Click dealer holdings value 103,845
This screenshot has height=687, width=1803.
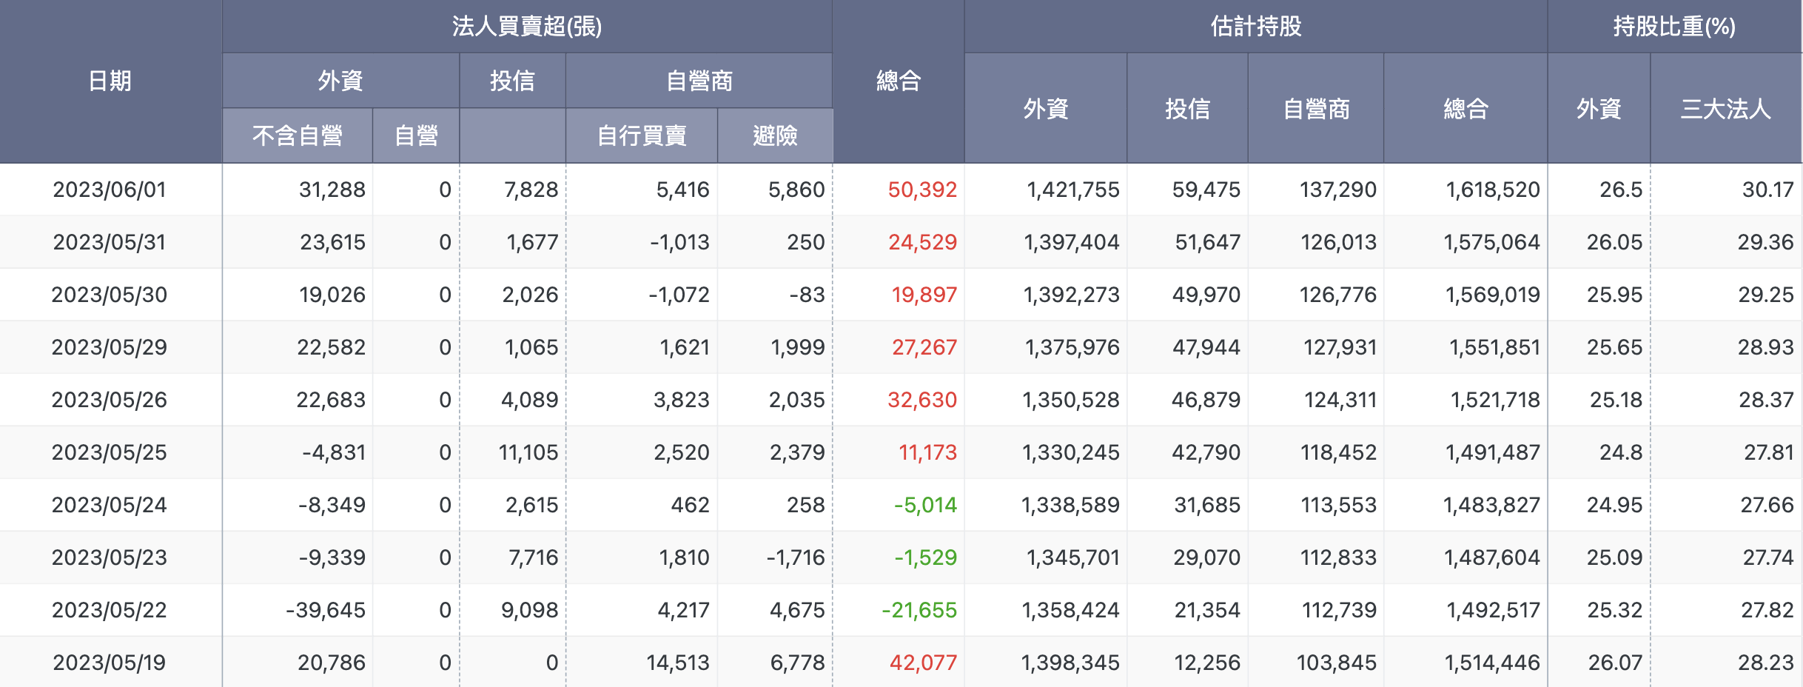click(1337, 663)
